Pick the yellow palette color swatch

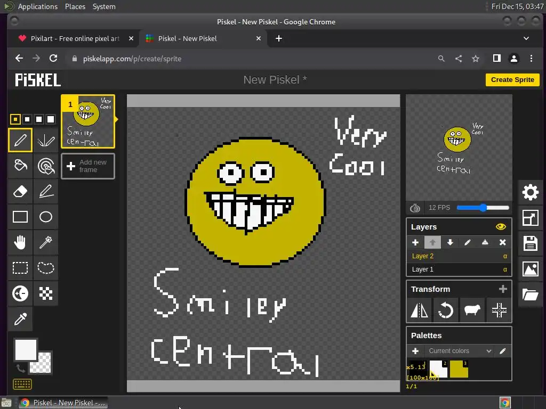click(x=459, y=369)
